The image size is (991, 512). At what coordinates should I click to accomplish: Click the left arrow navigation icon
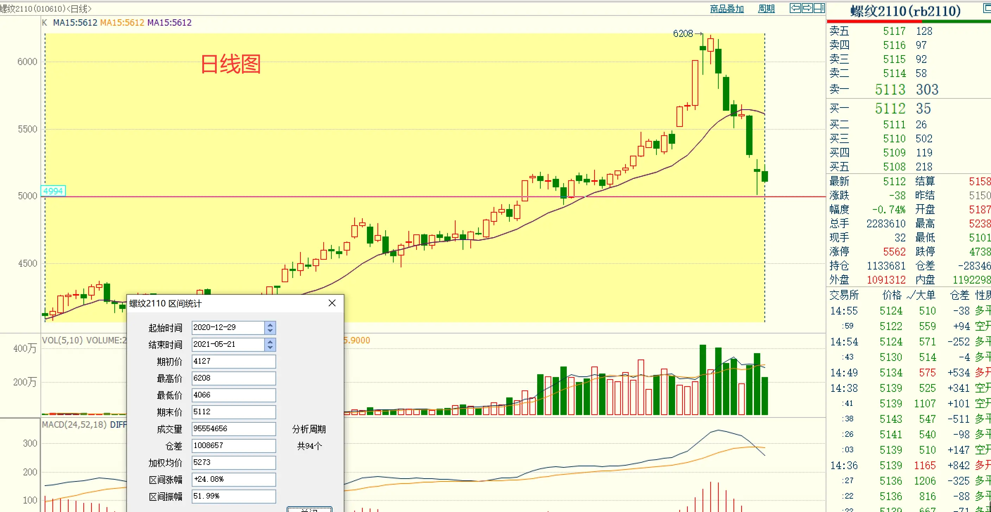point(795,8)
